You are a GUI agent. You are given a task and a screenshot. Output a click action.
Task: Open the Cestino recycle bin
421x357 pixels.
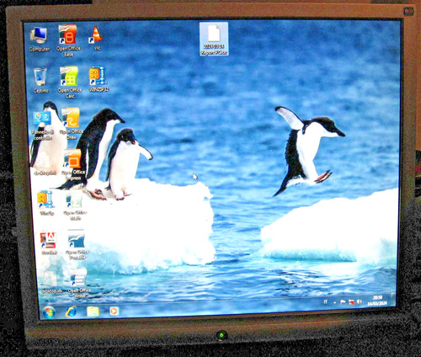click(x=40, y=80)
